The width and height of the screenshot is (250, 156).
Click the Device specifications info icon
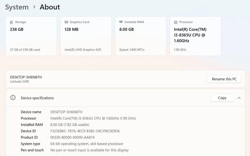click(13, 98)
